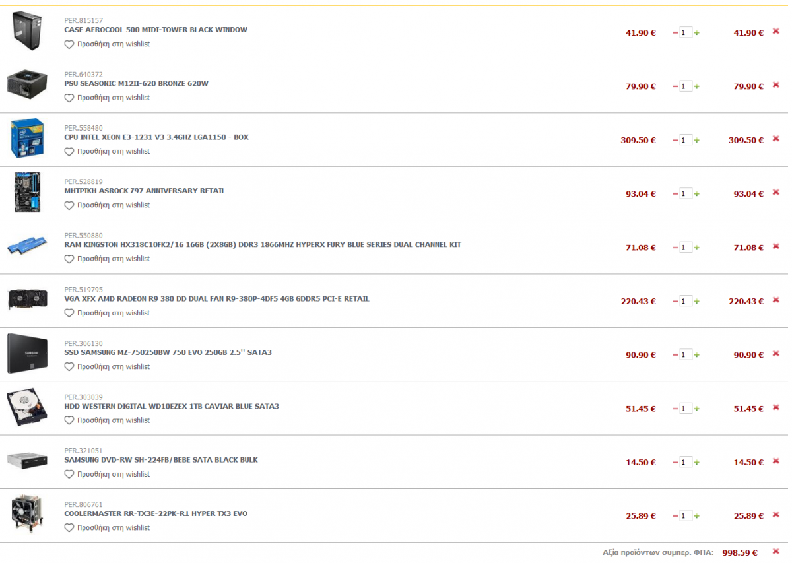Increase quantity of SSD SAMSUNG 750 EVO
The image size is (792, 563).
click(x=697, y=355)
